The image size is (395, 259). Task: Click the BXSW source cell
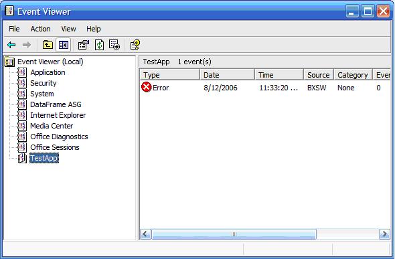[x=317, y=88]
